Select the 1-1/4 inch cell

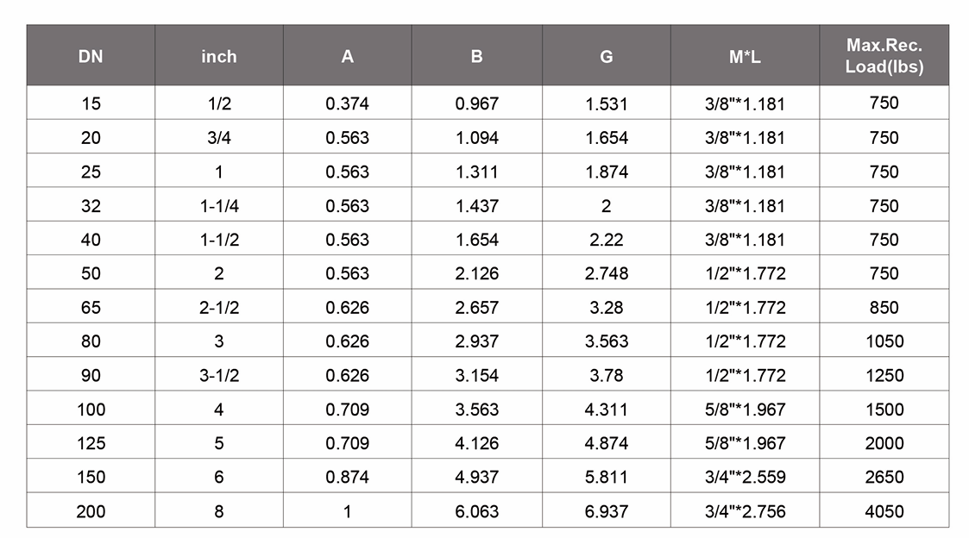tap(218, 206)
